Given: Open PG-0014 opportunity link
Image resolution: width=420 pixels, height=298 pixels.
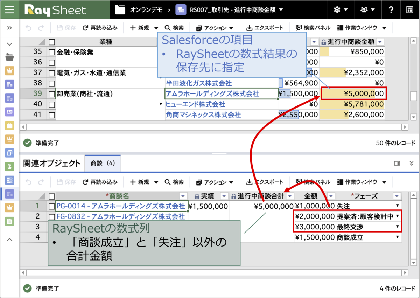Looking at the screenshot, I should pos(121,206).
